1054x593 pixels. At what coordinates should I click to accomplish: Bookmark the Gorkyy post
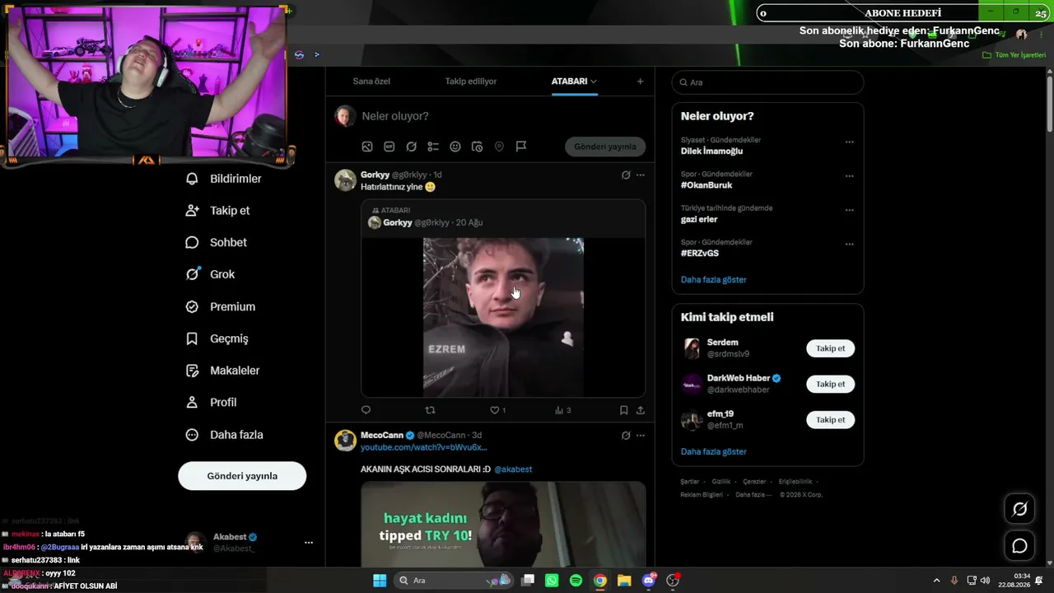tap(623, 410)
